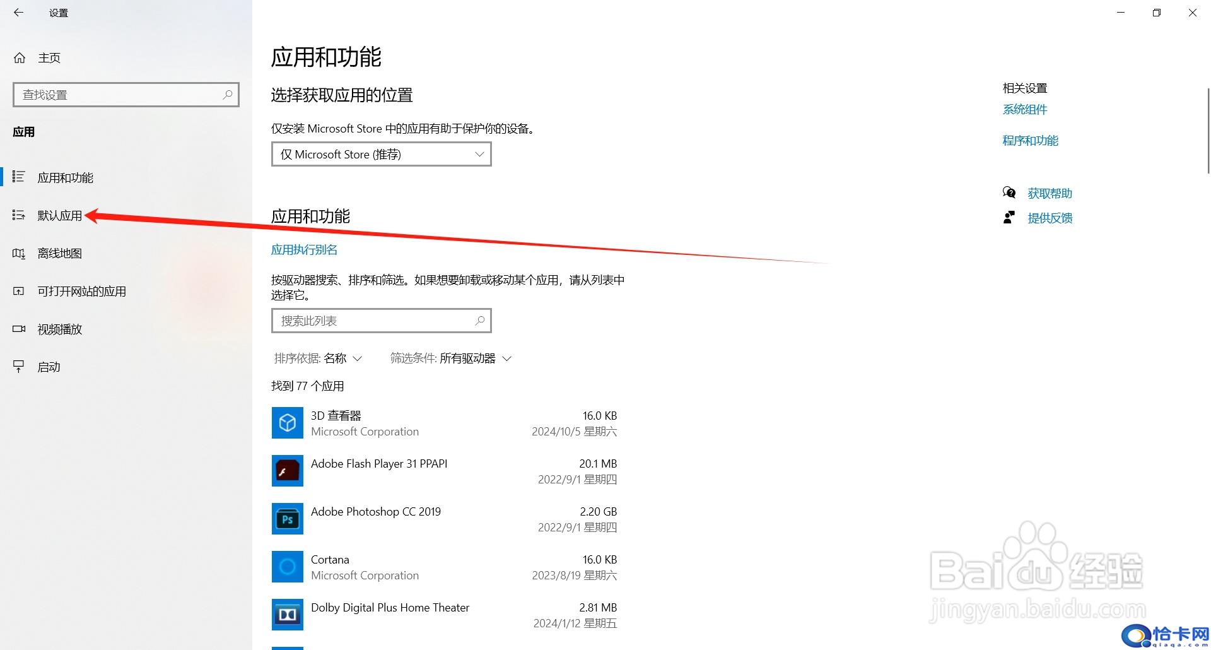
Task: Open the 程序和功能 link
Action: point(1031,141)
